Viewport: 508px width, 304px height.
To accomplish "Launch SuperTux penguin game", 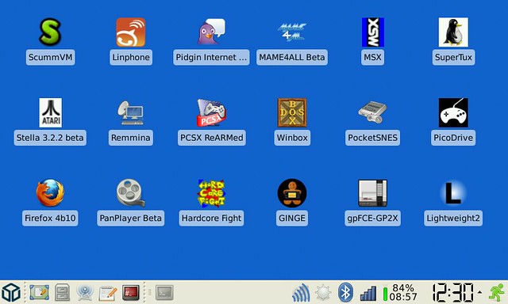I will pos(453,32).
